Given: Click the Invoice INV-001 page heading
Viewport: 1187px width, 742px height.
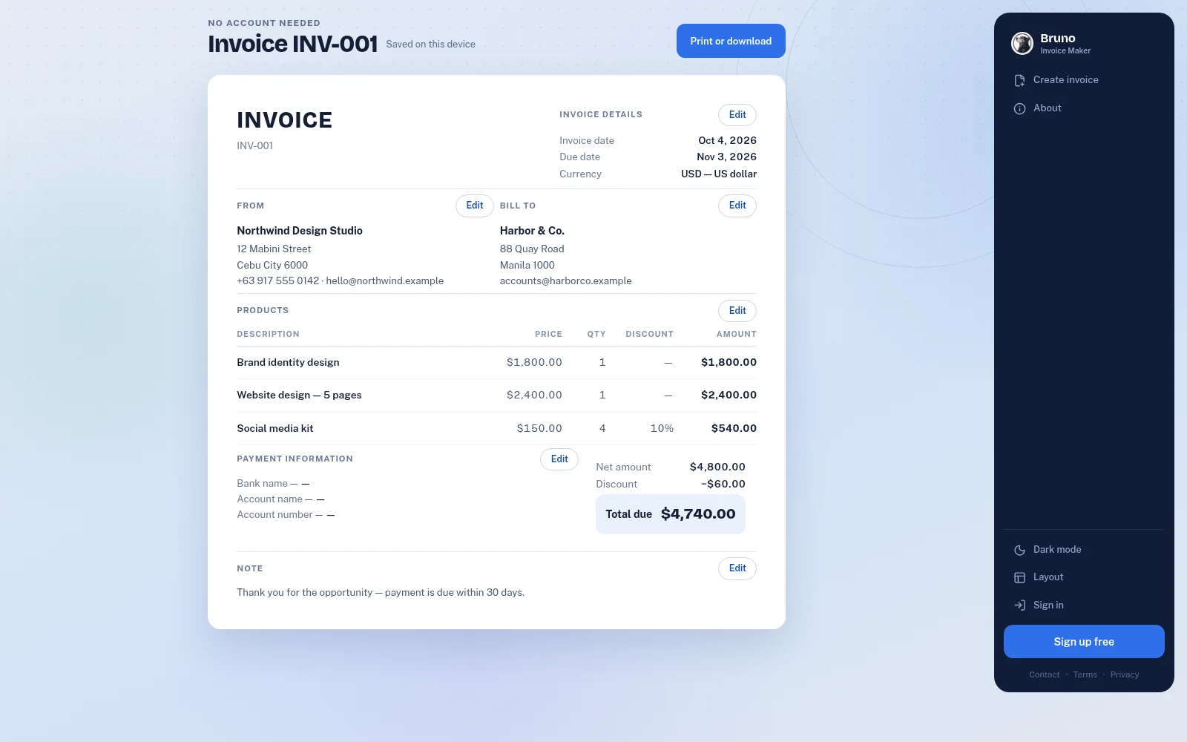Looking at the screenshot, I should (x=293, y=44).
